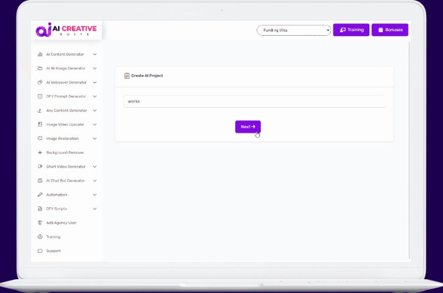Click the Create AI Project clipboard icon
The width and height of the screenshot is (443, 293).
pos(127,76)
